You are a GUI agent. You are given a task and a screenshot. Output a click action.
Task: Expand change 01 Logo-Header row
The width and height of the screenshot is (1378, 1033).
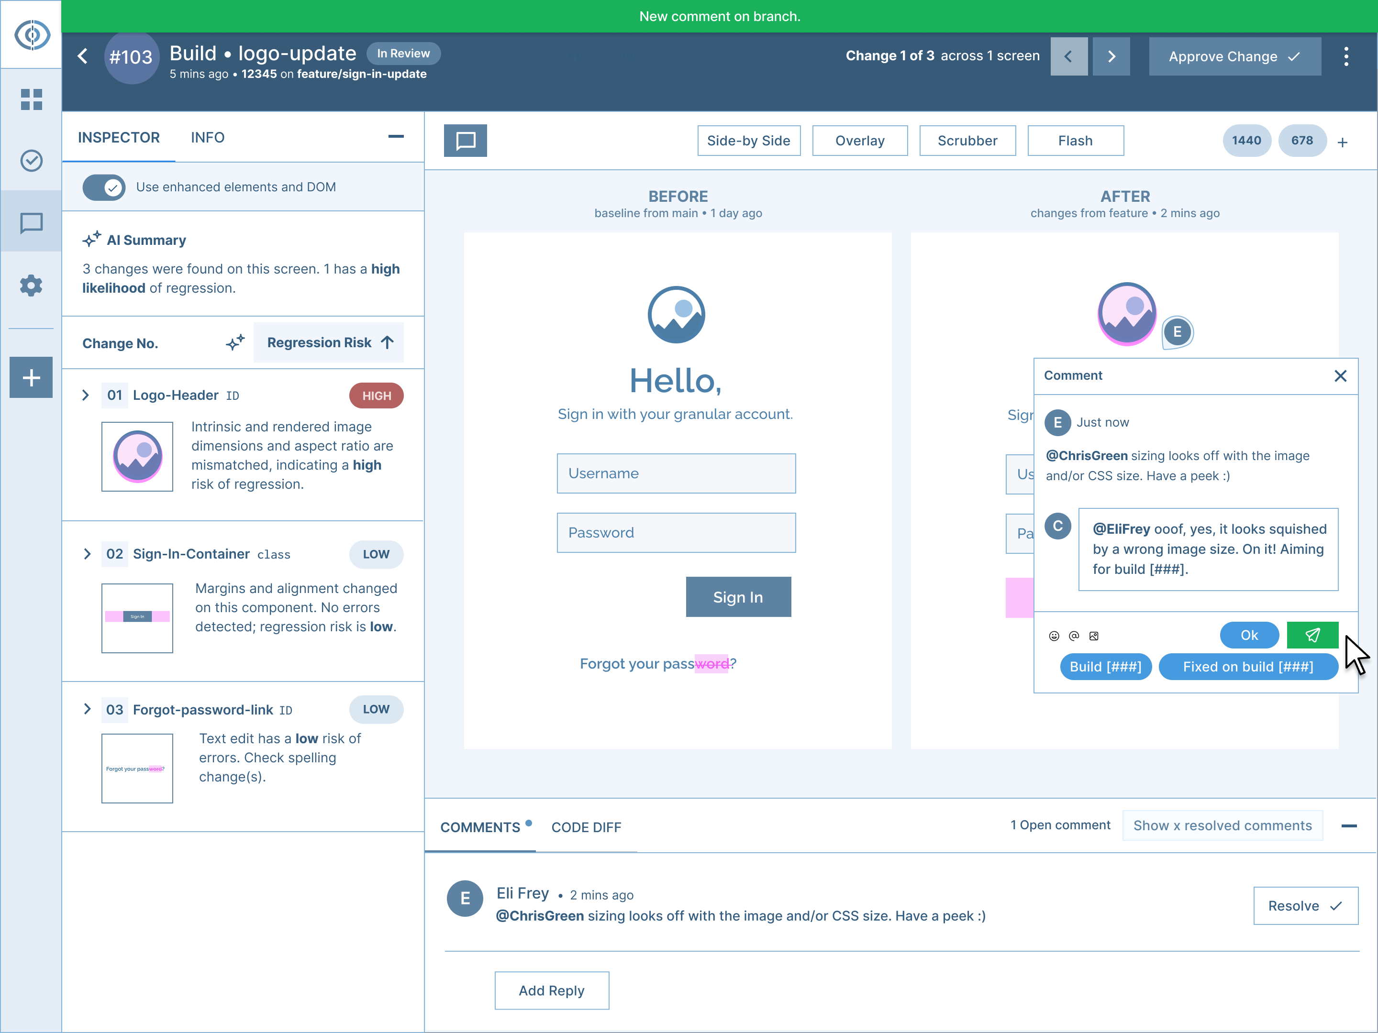coord(86,396)
